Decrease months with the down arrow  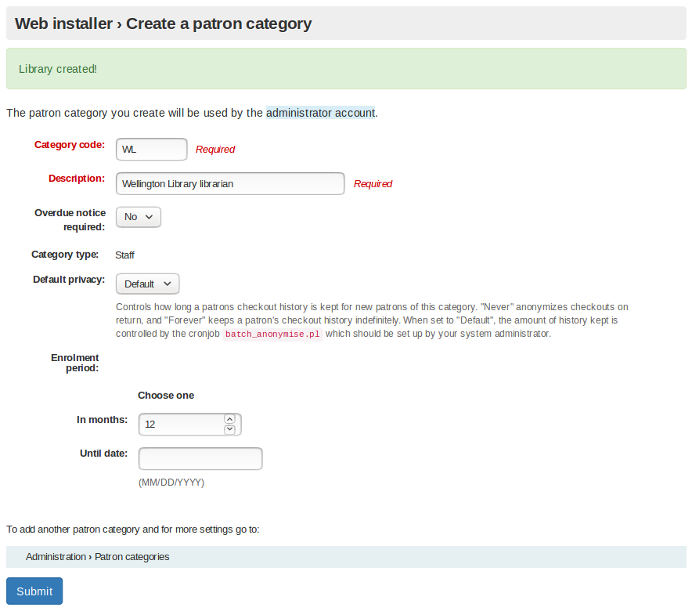pyautogui.click(x=229, y=429)
